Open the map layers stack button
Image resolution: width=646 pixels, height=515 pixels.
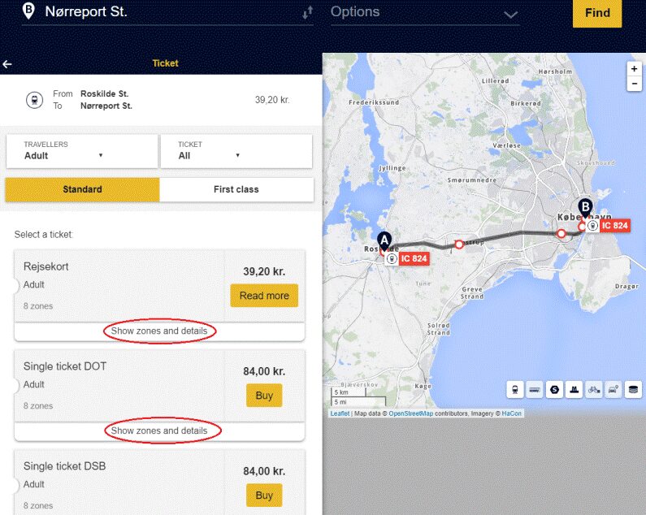pyautogui.click(x=633, y=390)
